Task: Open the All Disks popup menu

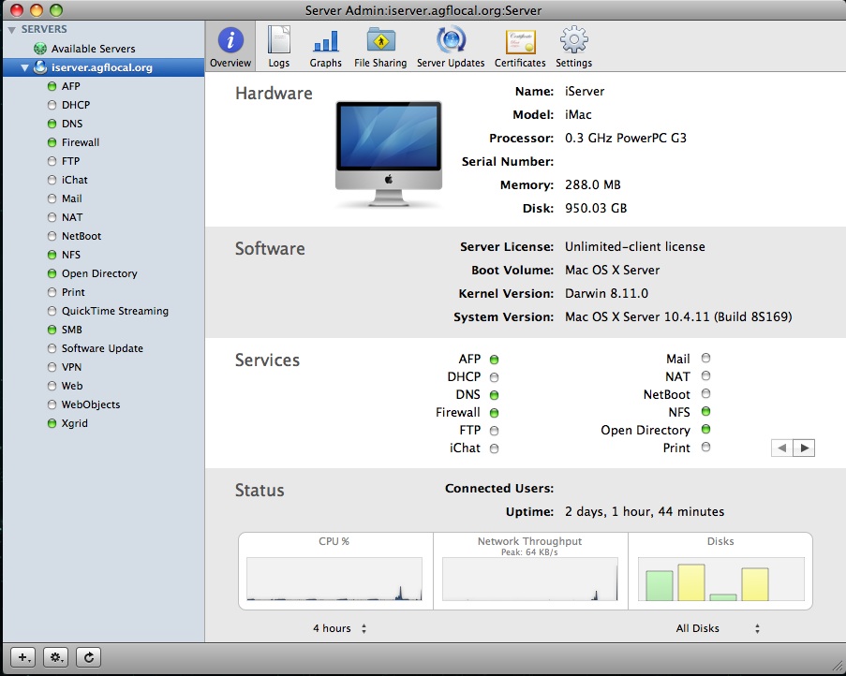Action: click(x=719, y=628)
